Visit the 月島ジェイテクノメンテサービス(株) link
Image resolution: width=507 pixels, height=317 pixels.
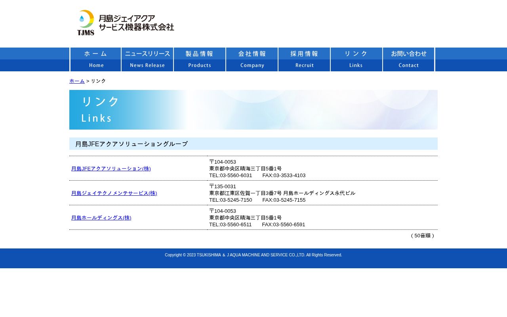click(114, 193)
